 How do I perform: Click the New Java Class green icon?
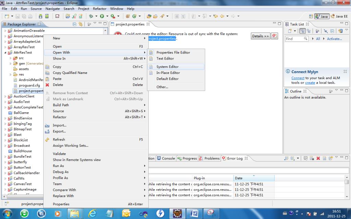tap(134, 16)
